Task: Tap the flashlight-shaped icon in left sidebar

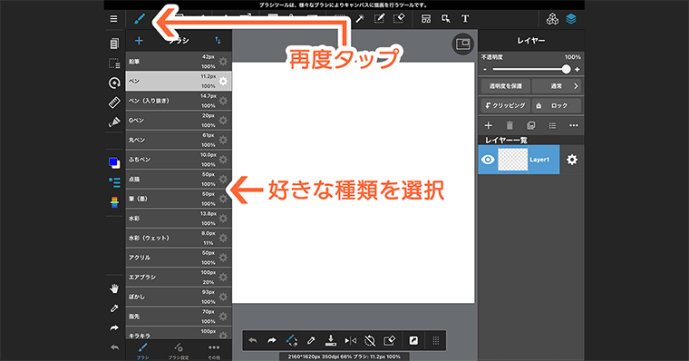Action: click(114, 122)
